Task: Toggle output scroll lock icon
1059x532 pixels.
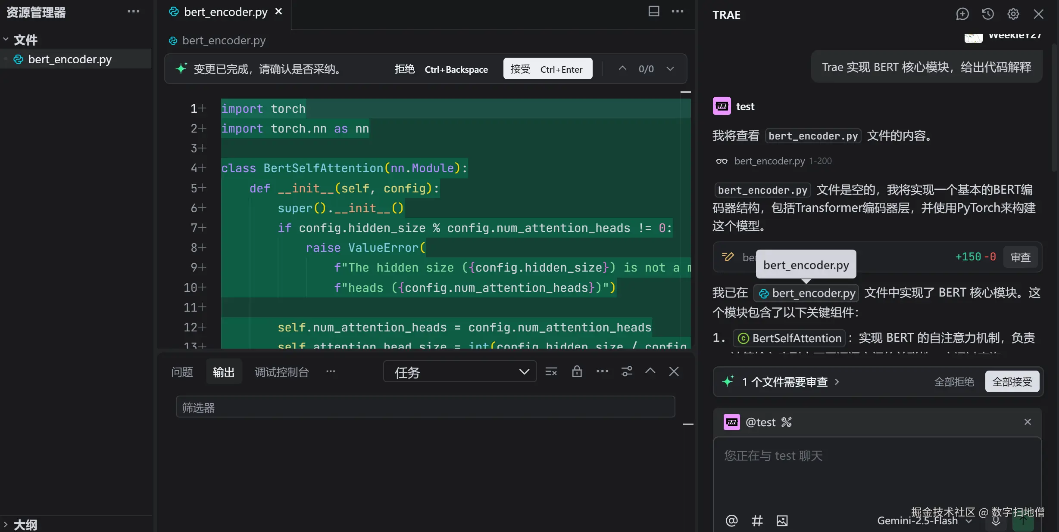Action: click(x=577, y=371)
